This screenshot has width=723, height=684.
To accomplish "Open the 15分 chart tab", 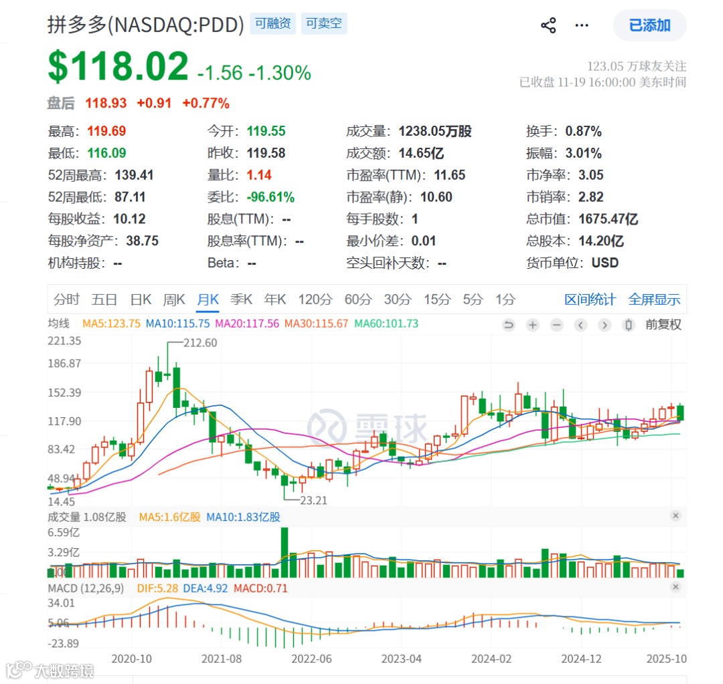I will click(437, 300).
